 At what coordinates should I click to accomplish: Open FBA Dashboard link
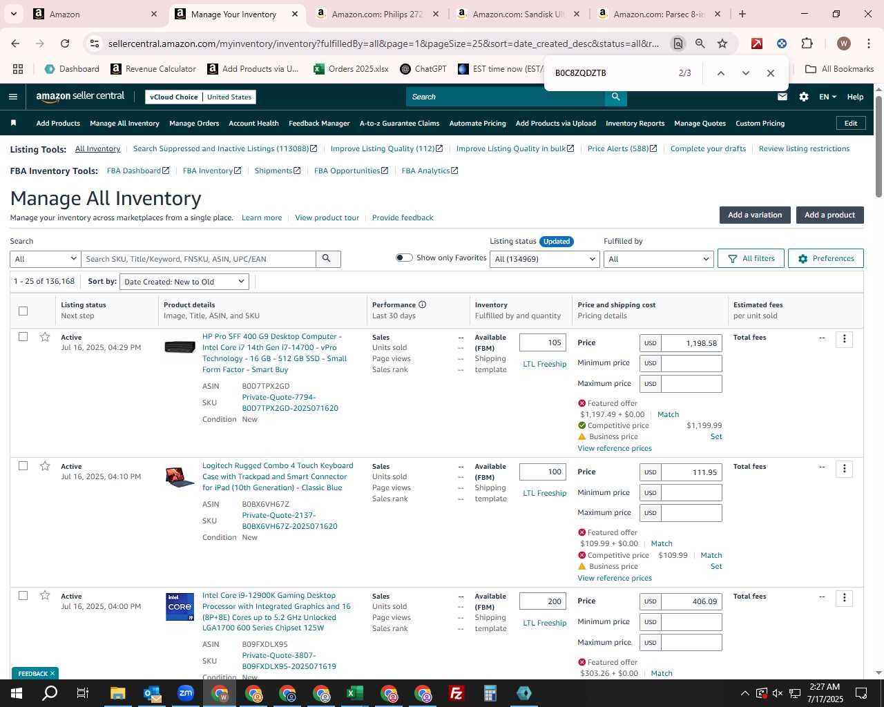click(x=137, y=171)
